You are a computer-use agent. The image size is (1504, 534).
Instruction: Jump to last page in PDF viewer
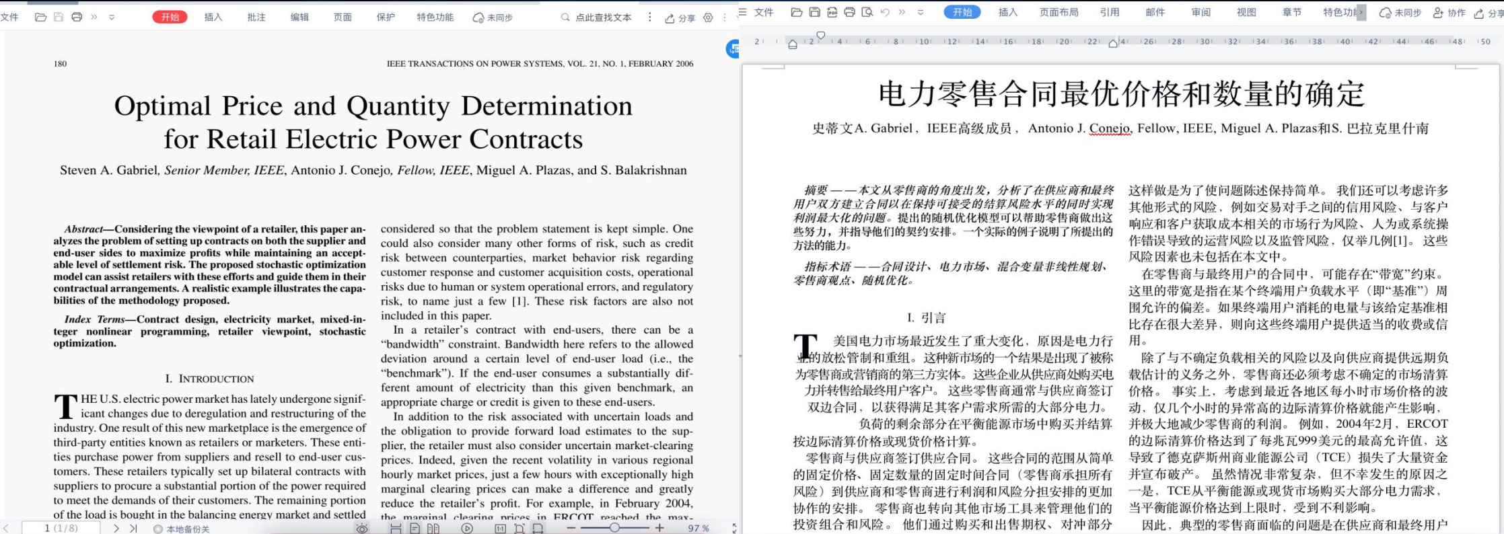point(133,529)
